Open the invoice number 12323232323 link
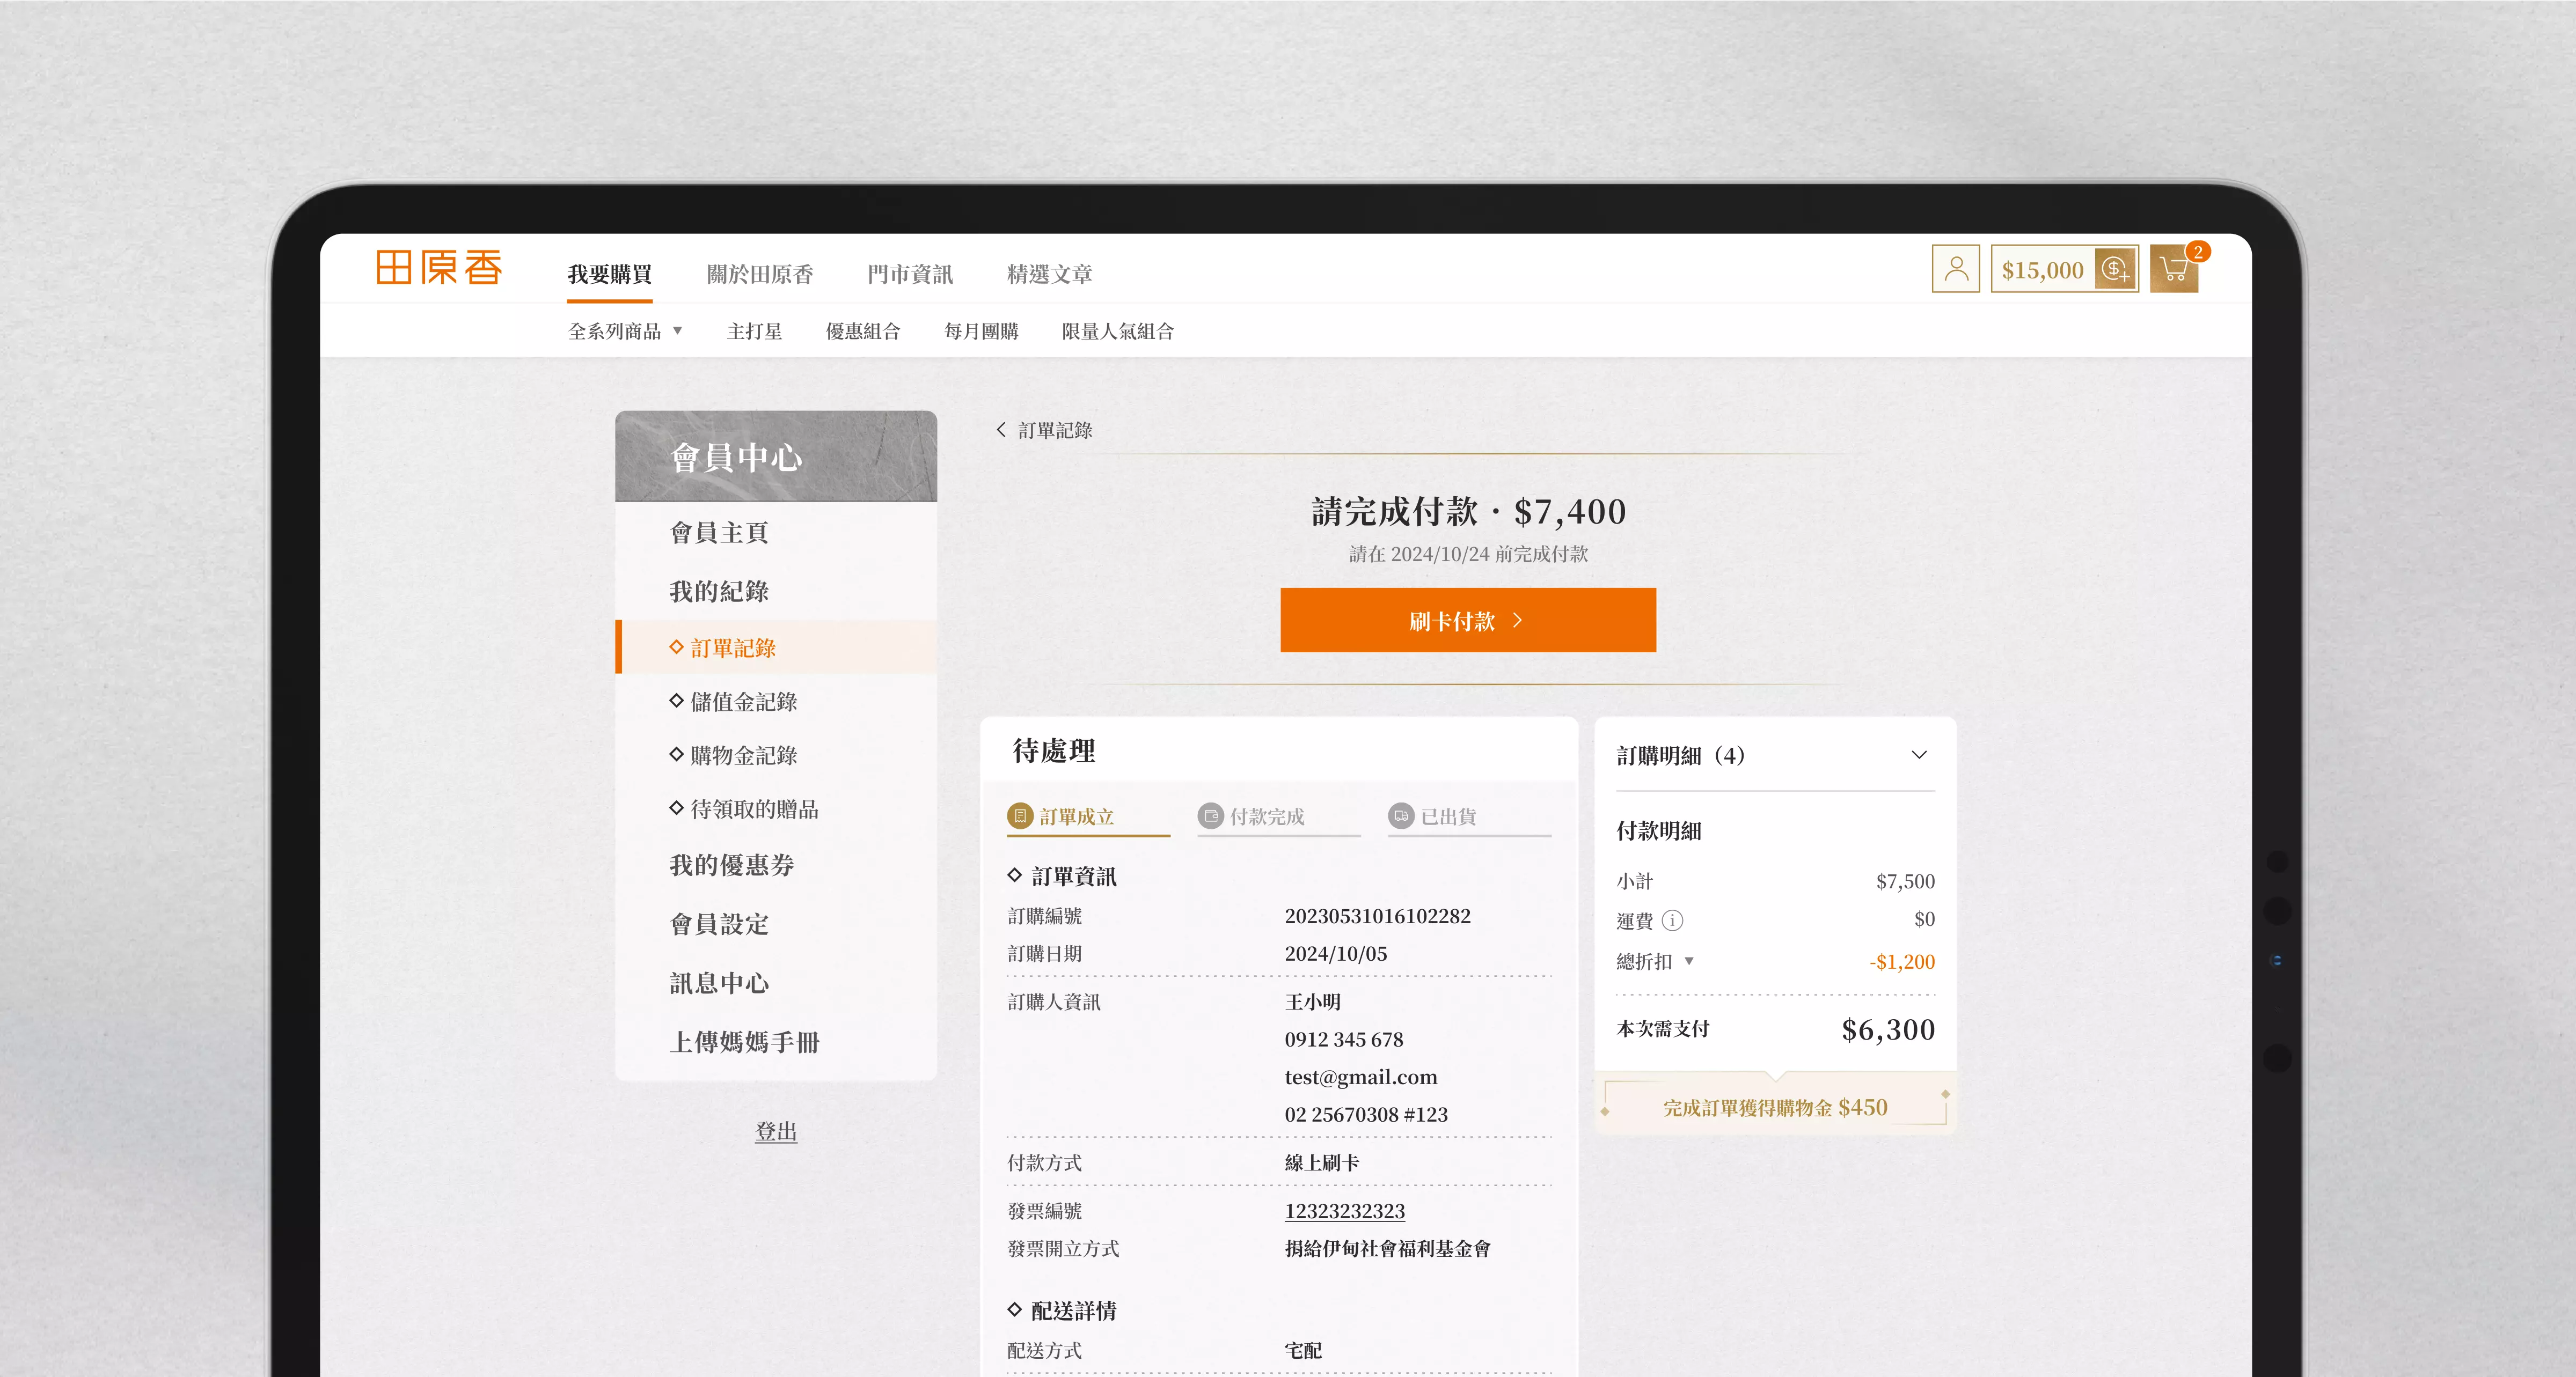2576x1377 pixels. [x=1344, y=1211]
